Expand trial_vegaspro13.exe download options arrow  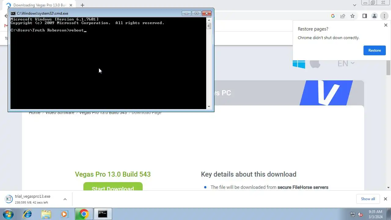(65, 199)
